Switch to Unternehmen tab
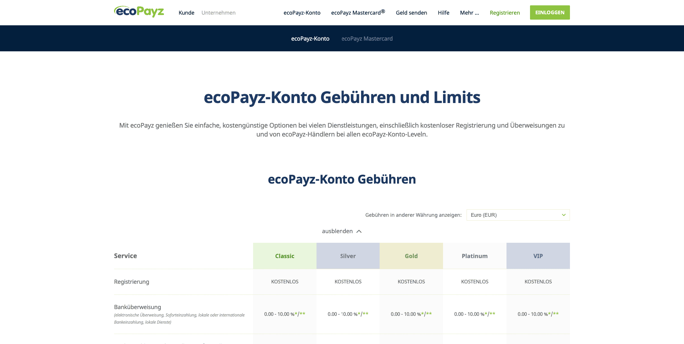Image resolution: width=684 pixels, height=344 pixels. tap(218, 13)
